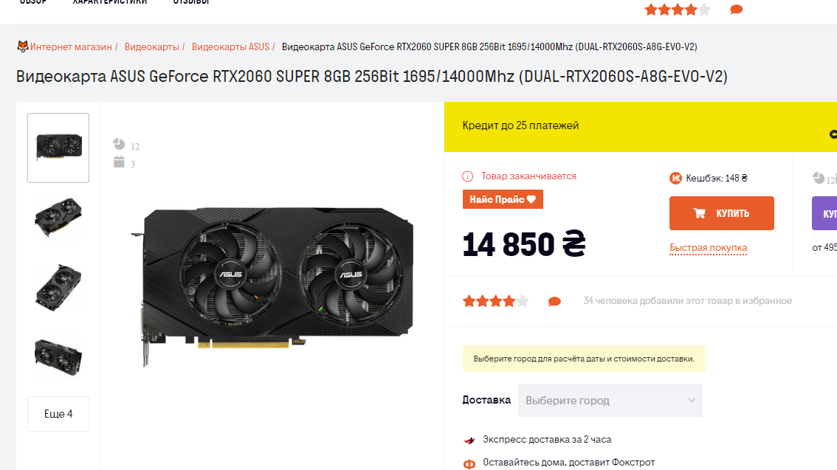Click the installment pie icon showing 12
Screen dimensions: 837x470
click(x=119, y=144)
